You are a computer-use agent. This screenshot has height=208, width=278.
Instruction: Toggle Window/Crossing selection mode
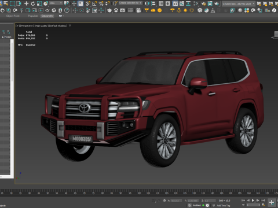(19, 3)
